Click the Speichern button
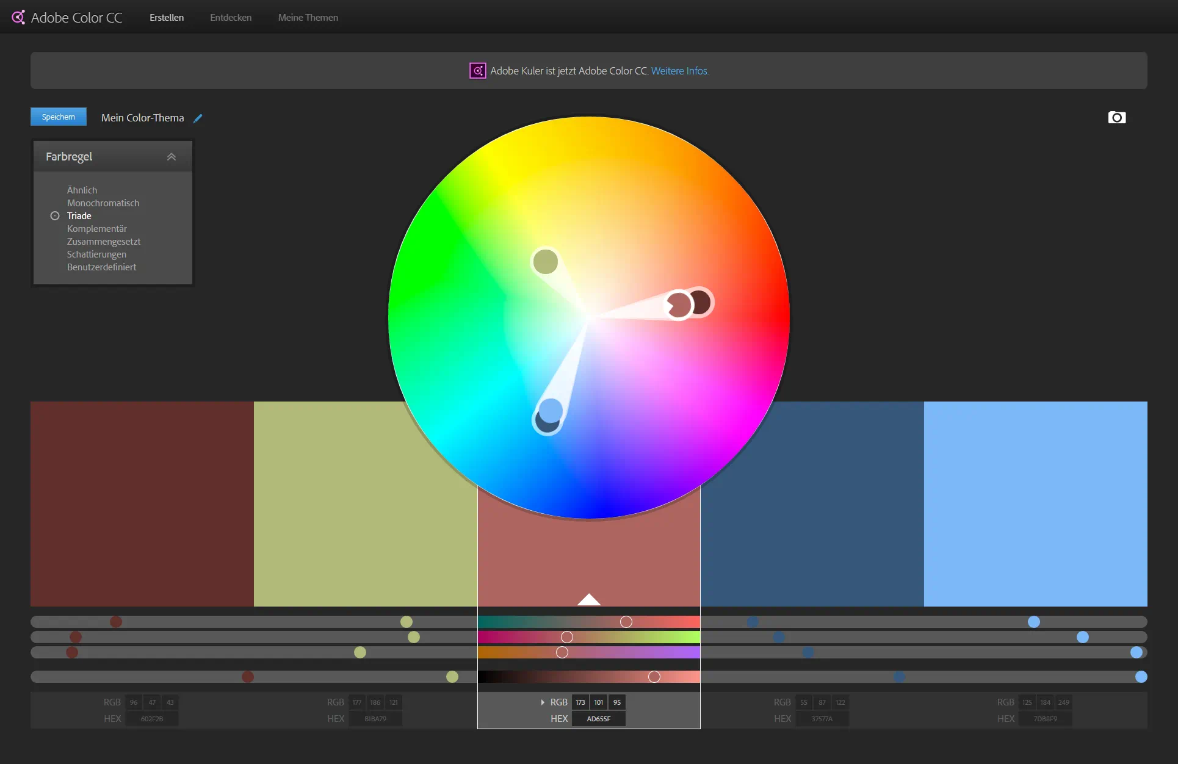The height and width of the screenshot is (764, 1178). pyautogui.click(x=59, y=117)
